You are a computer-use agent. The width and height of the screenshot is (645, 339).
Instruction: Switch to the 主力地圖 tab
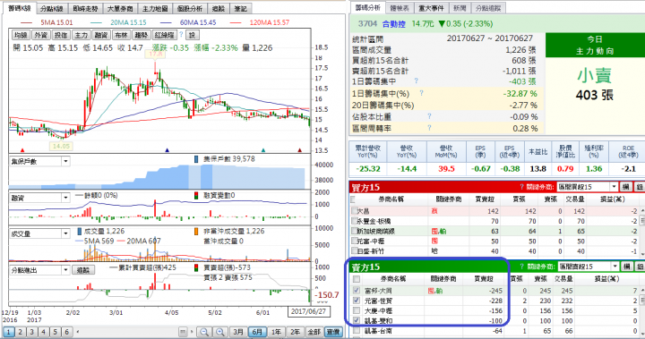(155, 9)
